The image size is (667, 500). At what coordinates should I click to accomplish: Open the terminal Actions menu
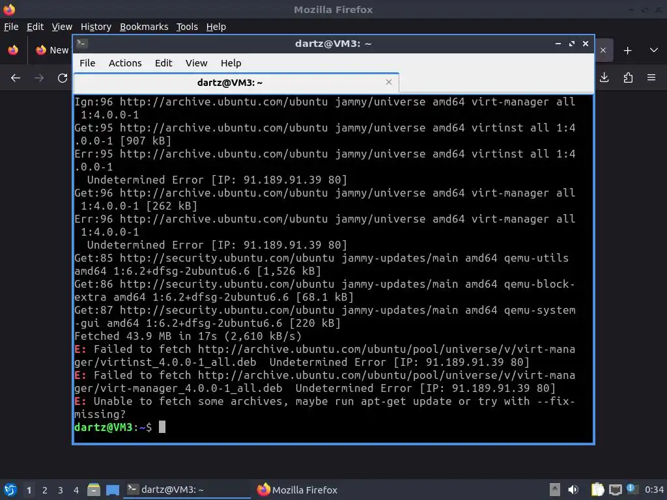coord(125,63)
